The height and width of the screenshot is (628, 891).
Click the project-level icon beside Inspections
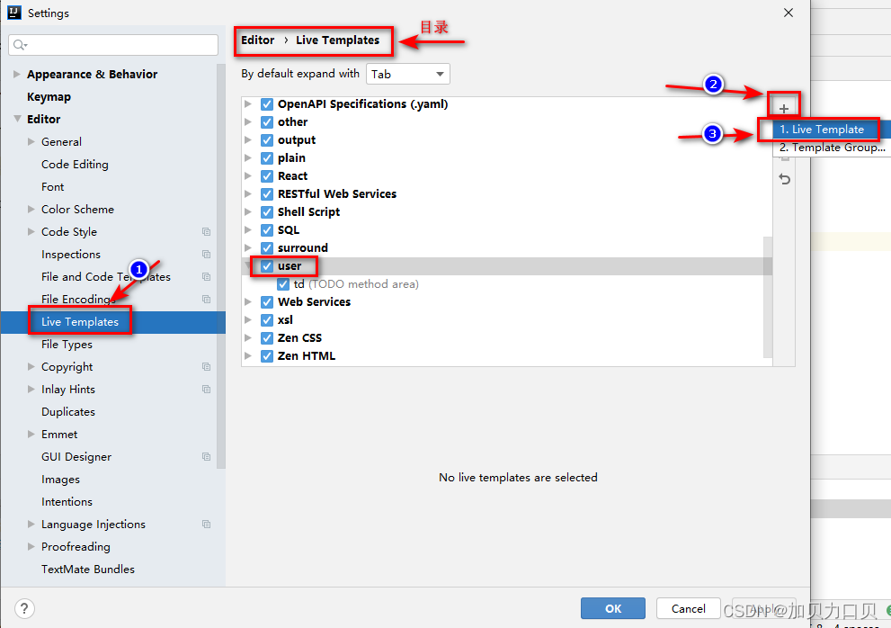207,255
